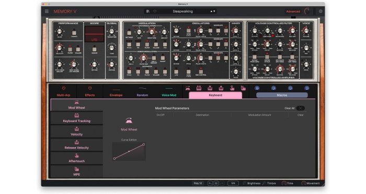Select MPE in the sidebar list
The image size is (366, 194).
(76, 172)
